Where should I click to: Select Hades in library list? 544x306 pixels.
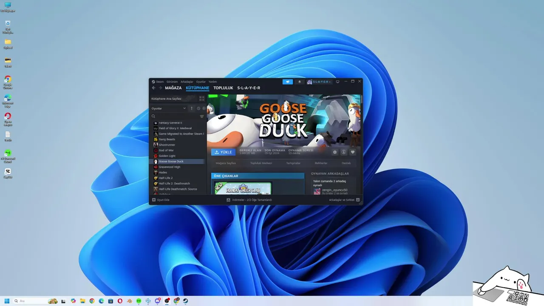click(163, 173)
